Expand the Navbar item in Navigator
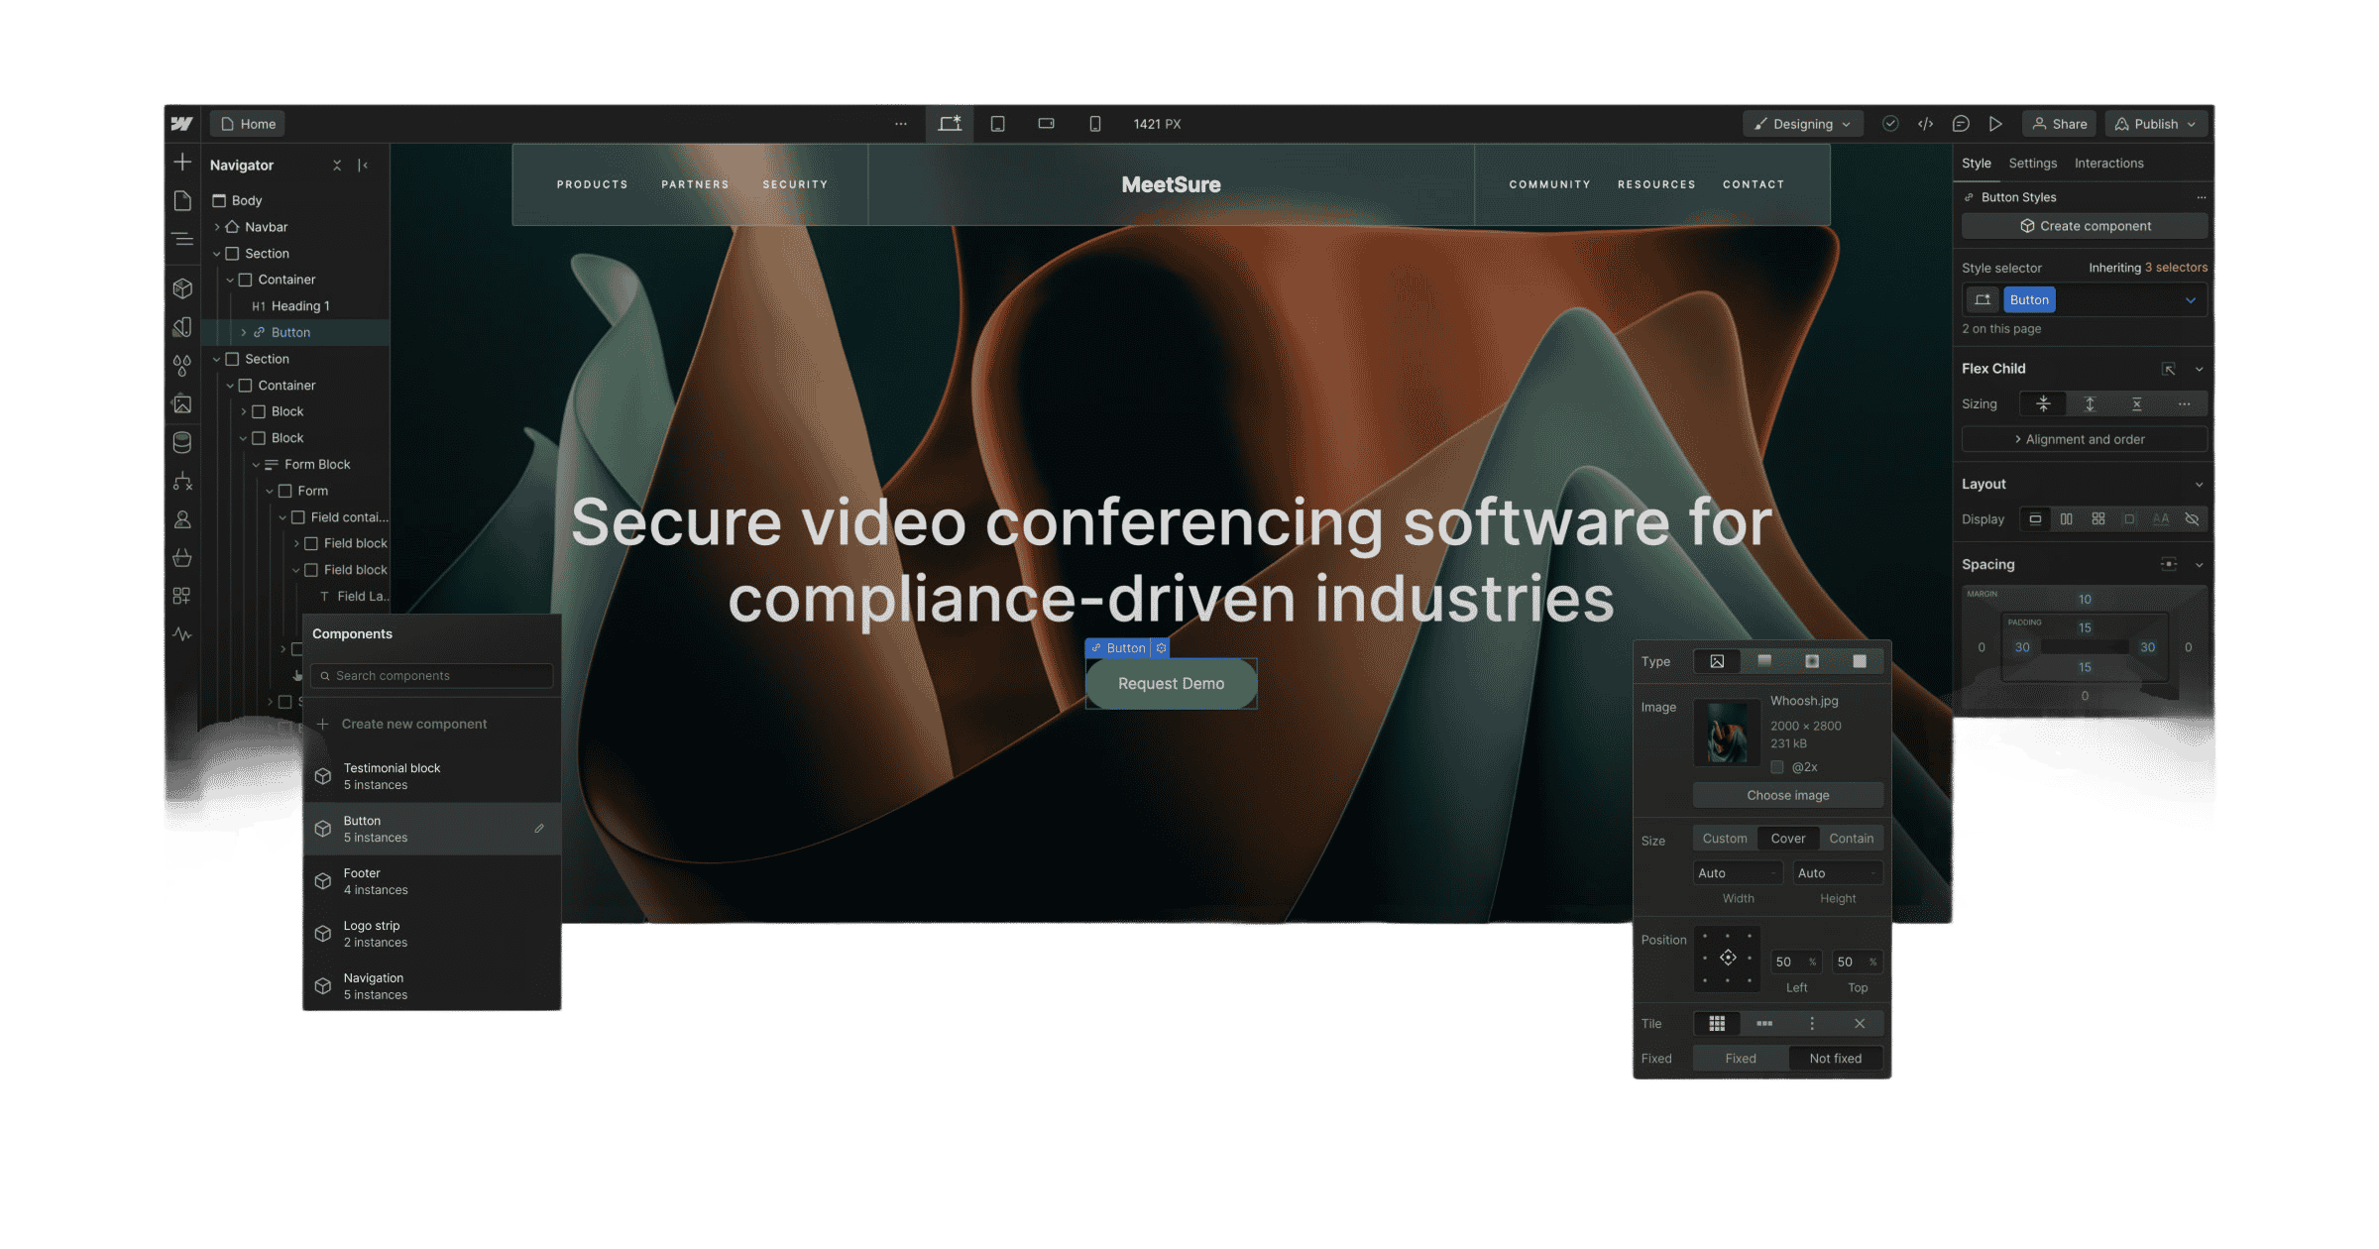2379x1249 pixels. [x=217, y=227]
